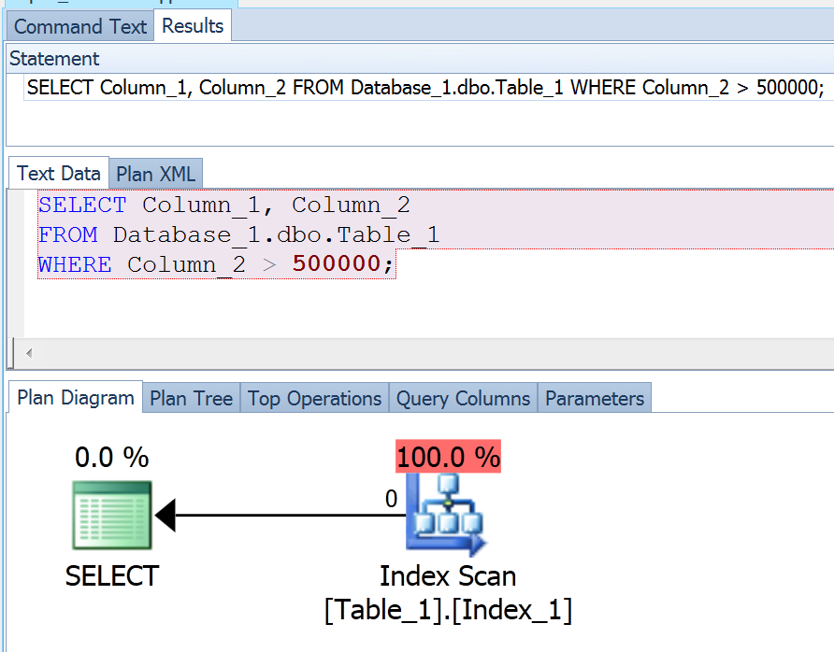Click the arrow connecting Index Scan to SELECT
This screenshot has height=652, width=834.
click(280, 515)
